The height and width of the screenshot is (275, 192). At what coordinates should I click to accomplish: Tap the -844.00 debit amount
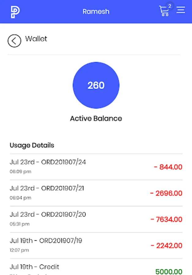point(168,167)
